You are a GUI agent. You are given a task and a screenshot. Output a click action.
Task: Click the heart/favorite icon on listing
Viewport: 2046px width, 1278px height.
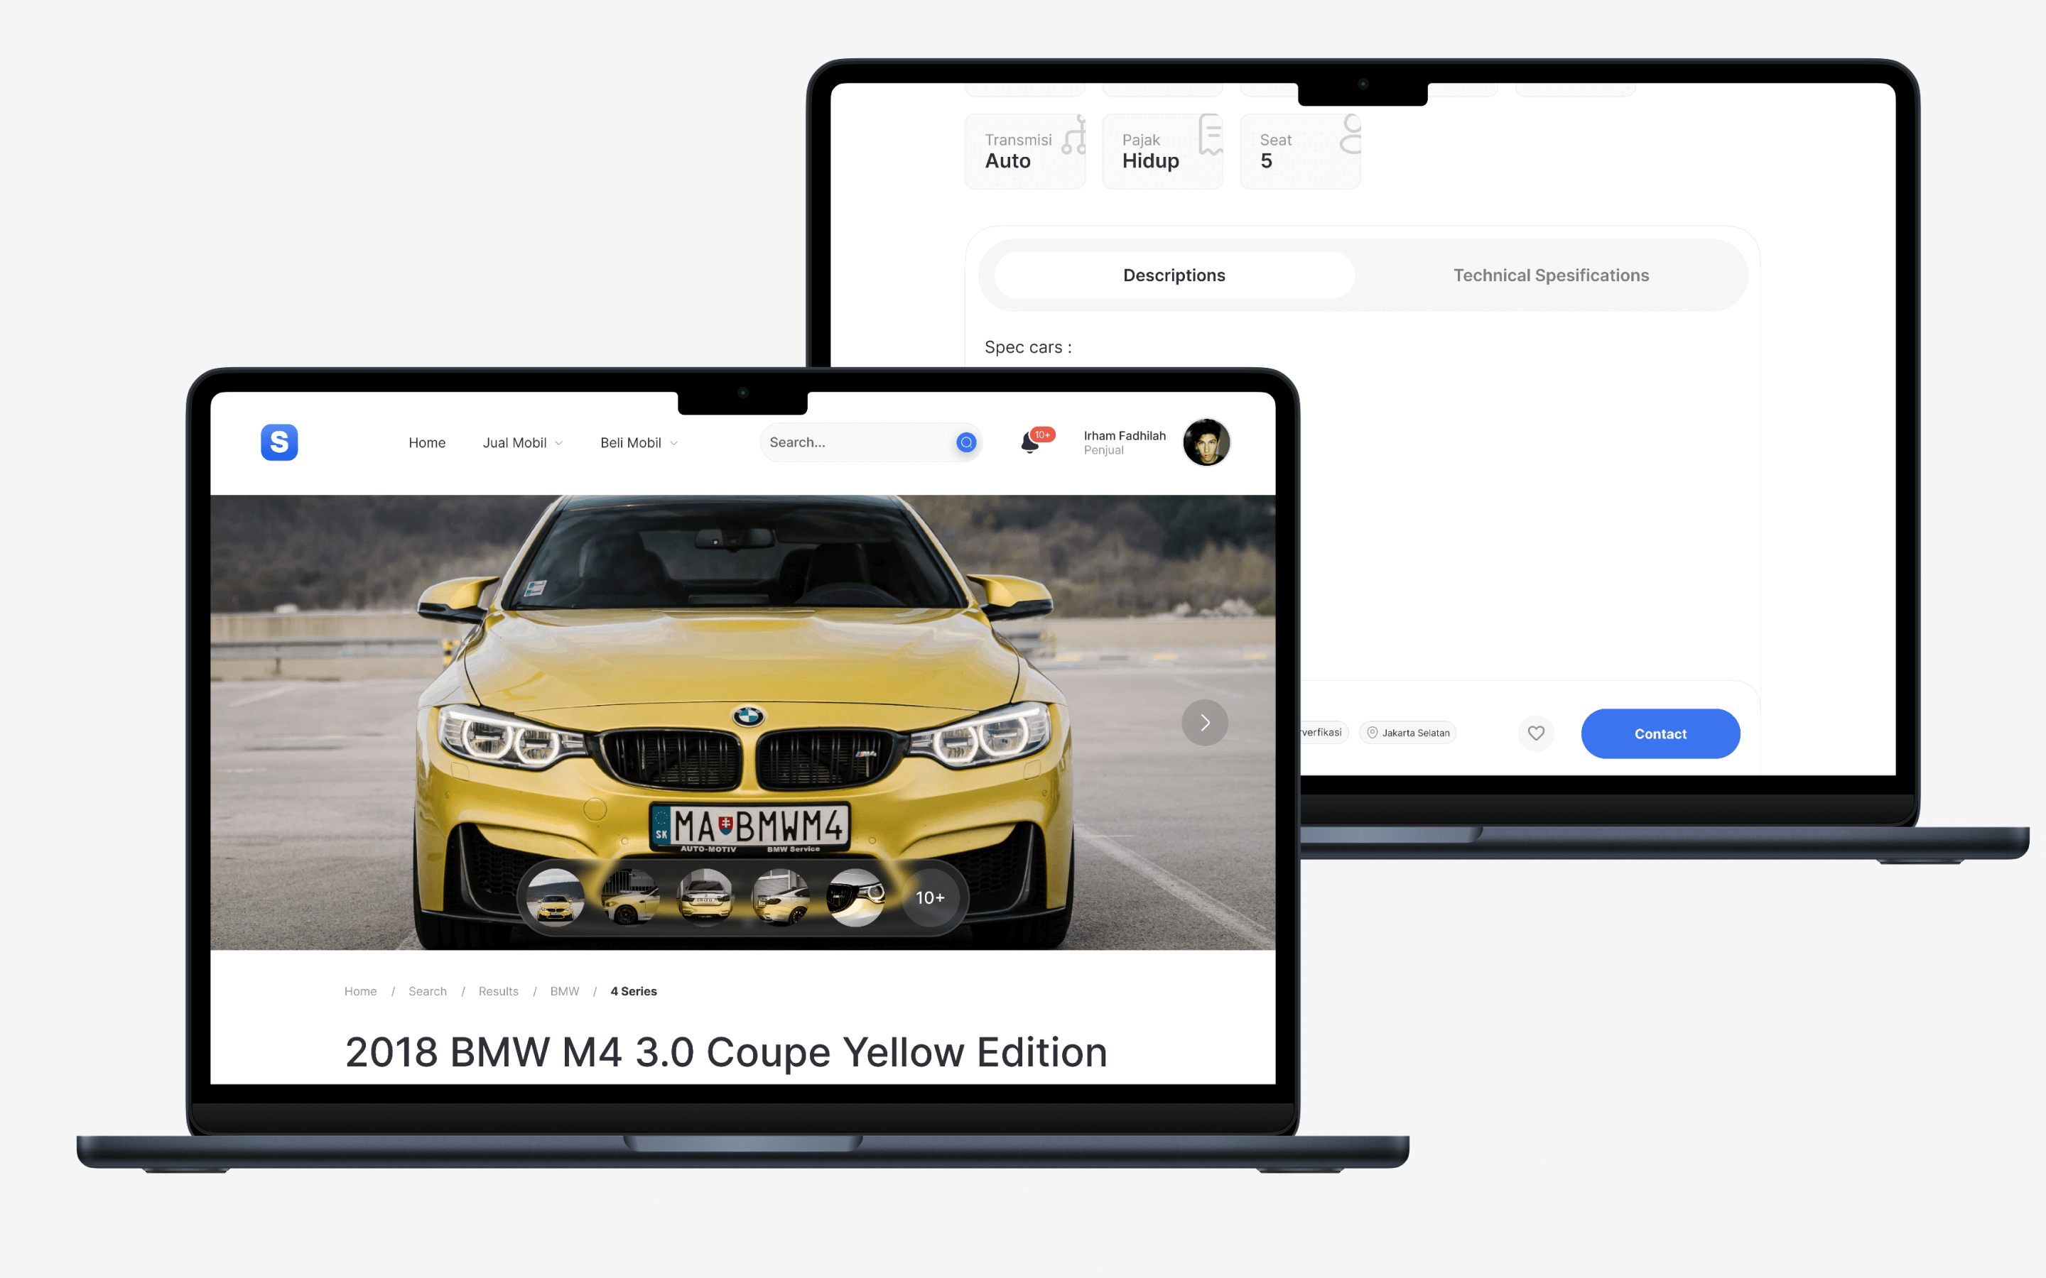tap(1538, 732)
